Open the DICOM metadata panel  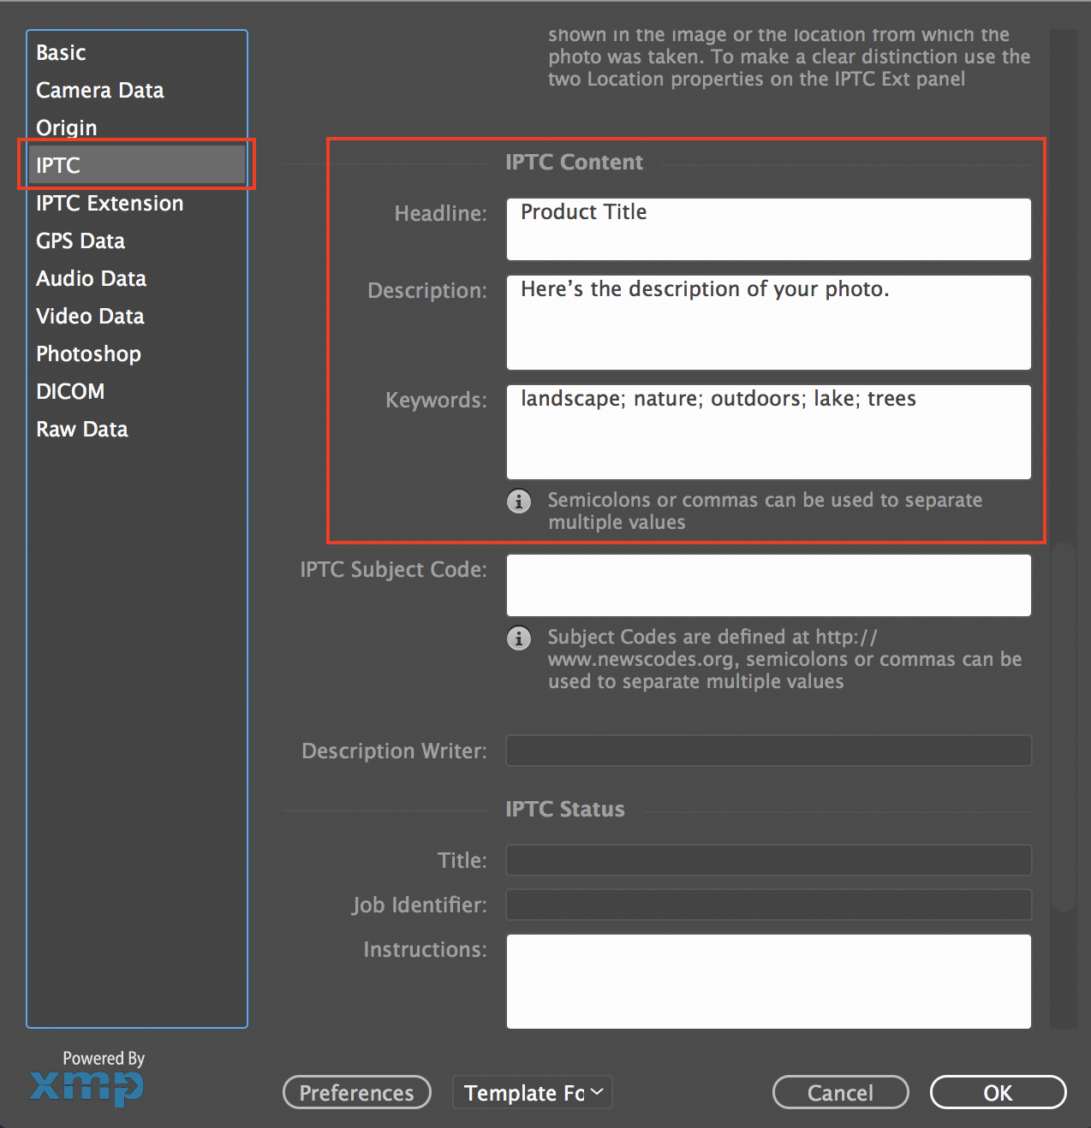(x=70, y=391)
